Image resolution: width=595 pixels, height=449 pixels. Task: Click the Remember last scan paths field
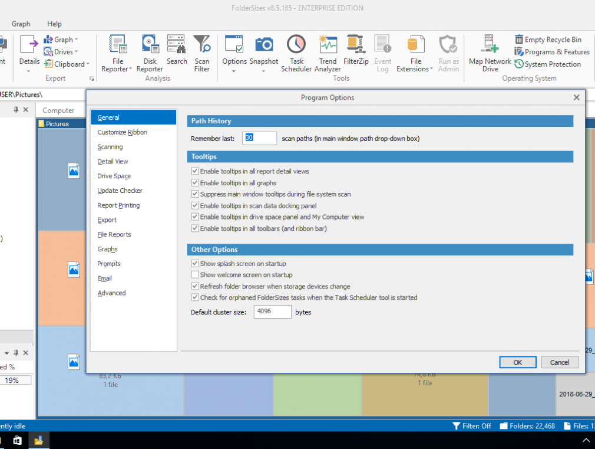click(x=260, y=138)
